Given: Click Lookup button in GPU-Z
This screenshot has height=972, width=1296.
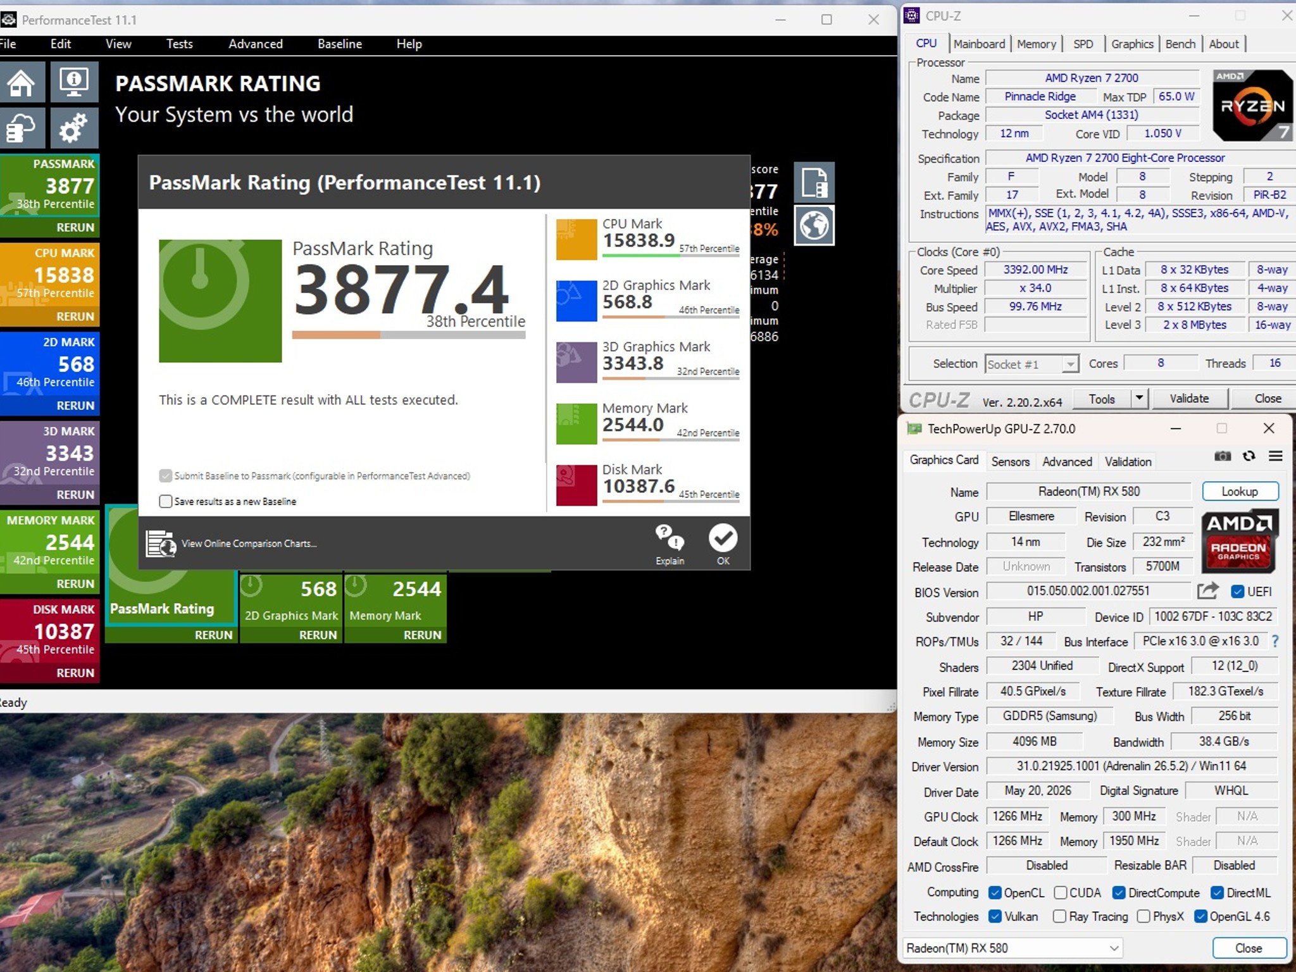Looking at the screenshot, I should [1240, 492].
